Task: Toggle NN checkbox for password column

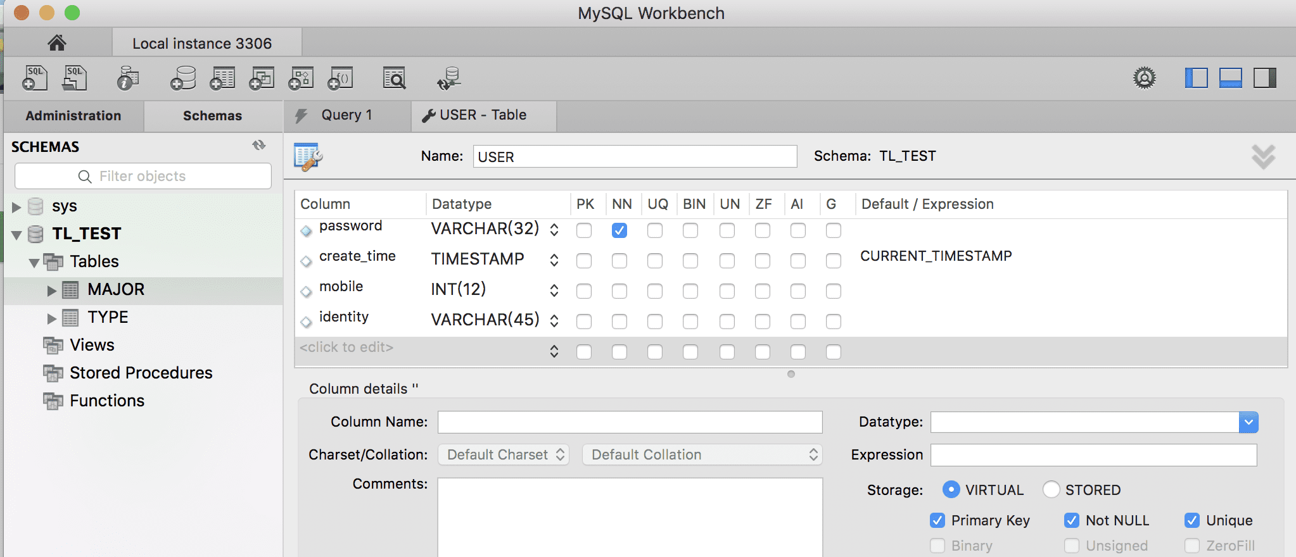Action: pos(619,230)
